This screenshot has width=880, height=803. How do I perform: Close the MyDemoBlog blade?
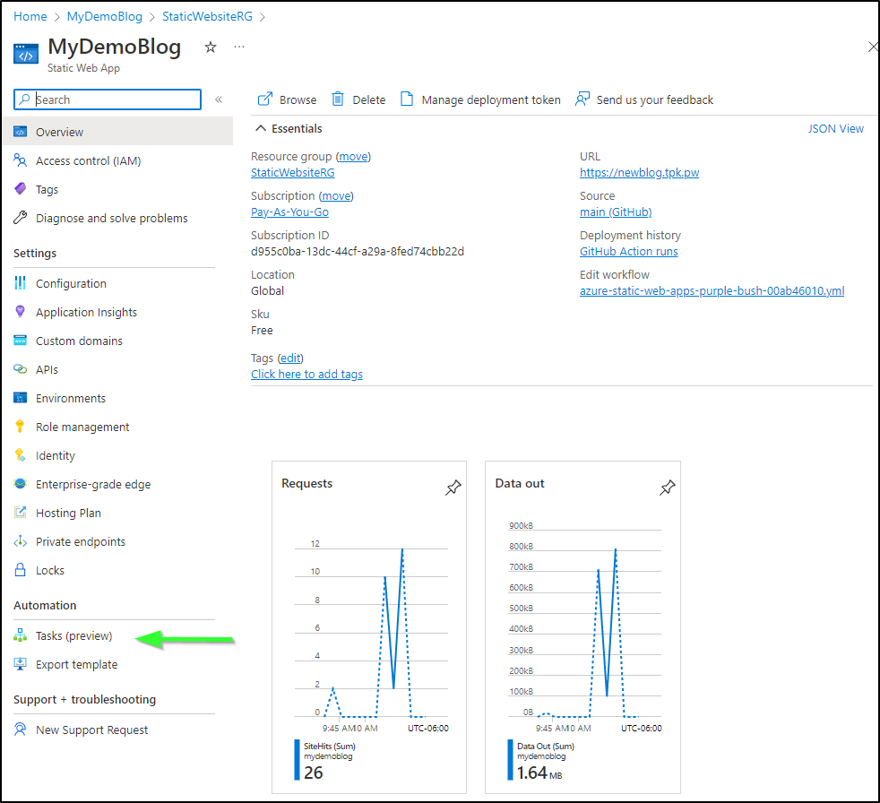873,47
